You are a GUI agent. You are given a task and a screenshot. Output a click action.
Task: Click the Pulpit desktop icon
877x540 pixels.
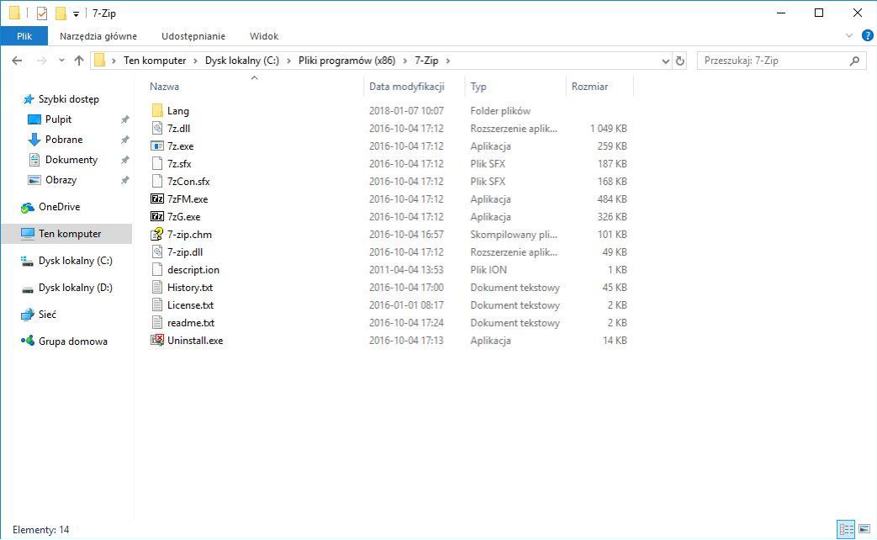click(x=34, y=119)
